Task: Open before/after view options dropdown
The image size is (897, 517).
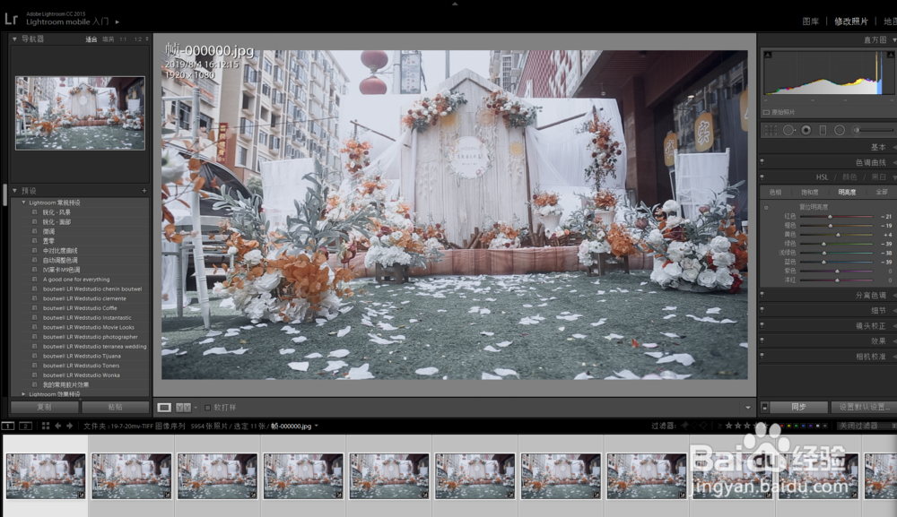Action: (x=196, y=408)
